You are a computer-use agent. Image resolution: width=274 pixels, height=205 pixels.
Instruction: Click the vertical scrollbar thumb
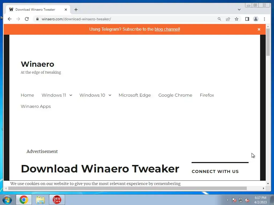(x=268, y=42)
